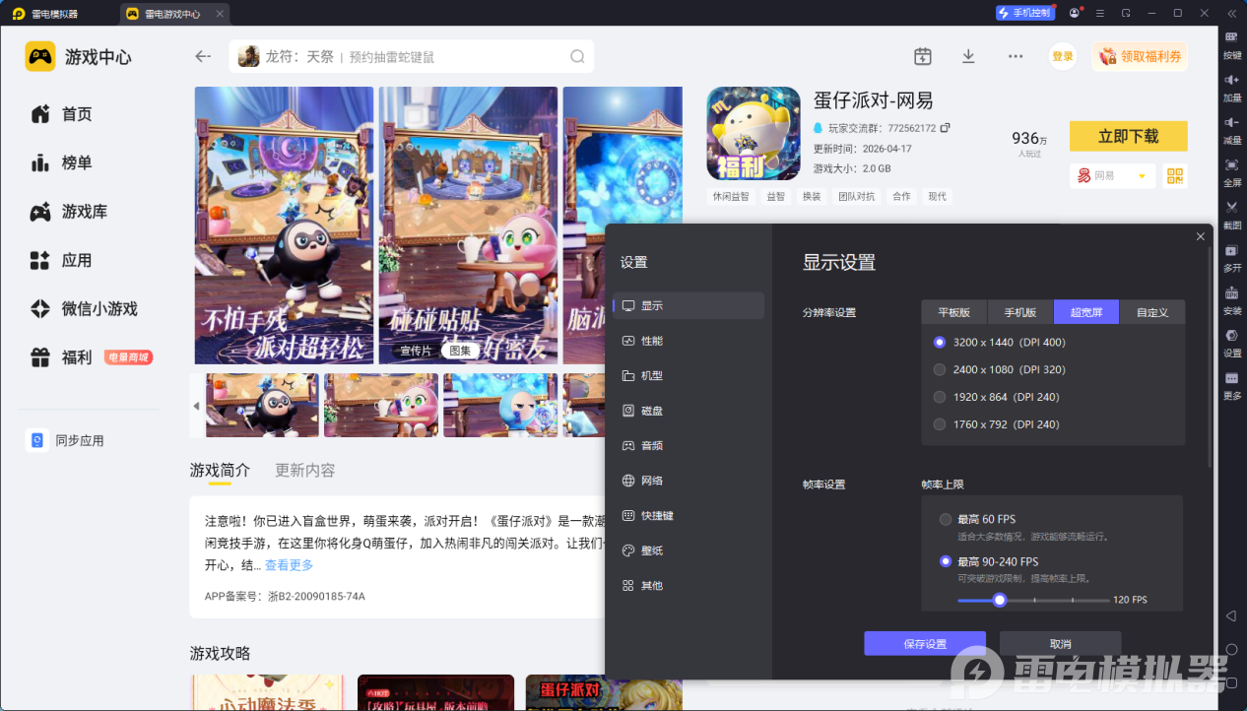Go back with the left arrow
Image resolution: width=1247 pixels, height=711 pixels.
pos(203,56)
